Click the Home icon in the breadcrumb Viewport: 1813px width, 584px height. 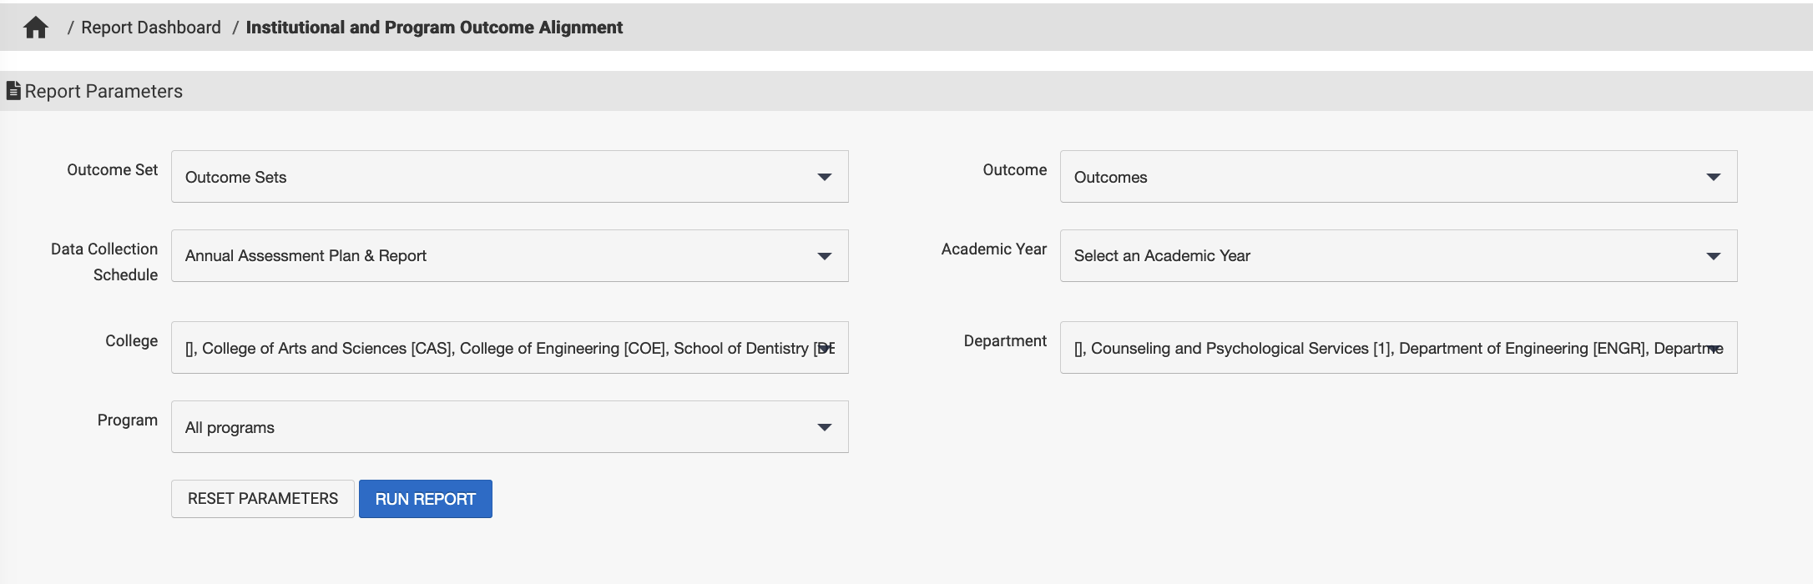tap(36, 28)
